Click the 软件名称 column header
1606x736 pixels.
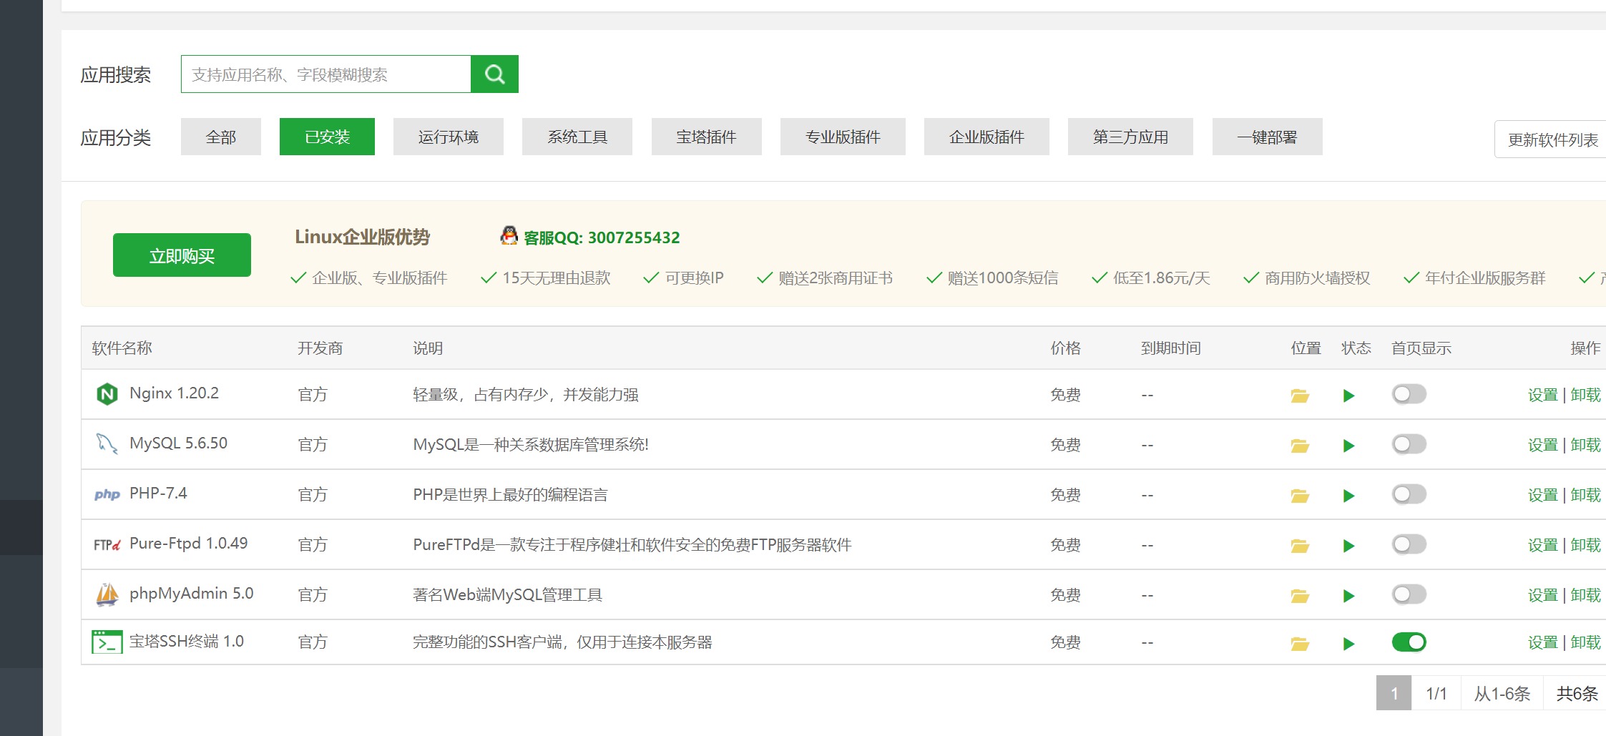coord(122,348)
